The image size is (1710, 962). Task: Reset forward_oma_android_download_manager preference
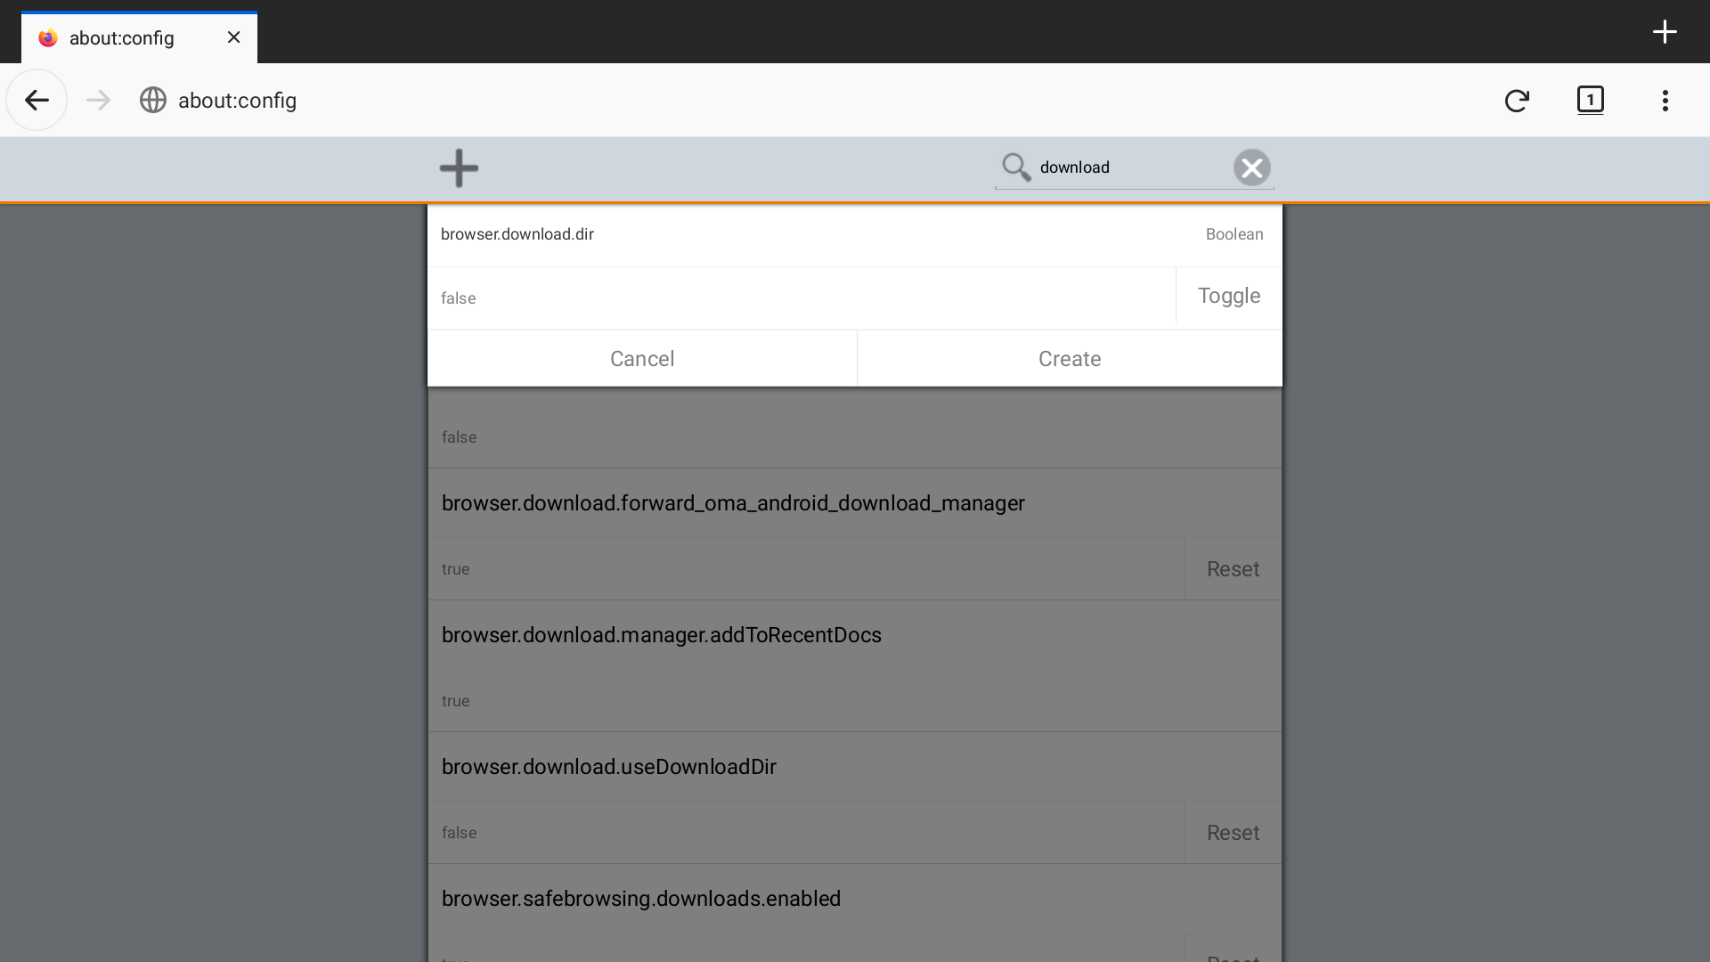coord(1233,569)
